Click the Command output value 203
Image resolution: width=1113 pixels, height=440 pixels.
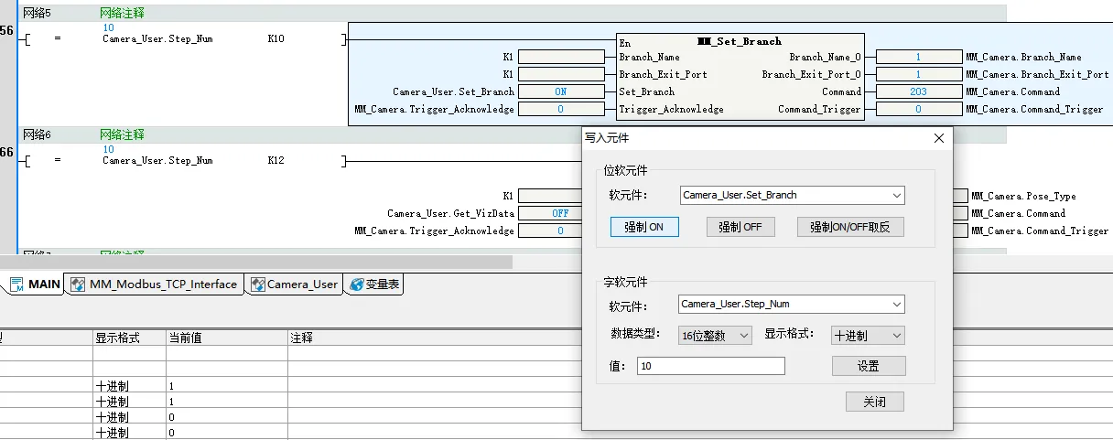point(918,91)
